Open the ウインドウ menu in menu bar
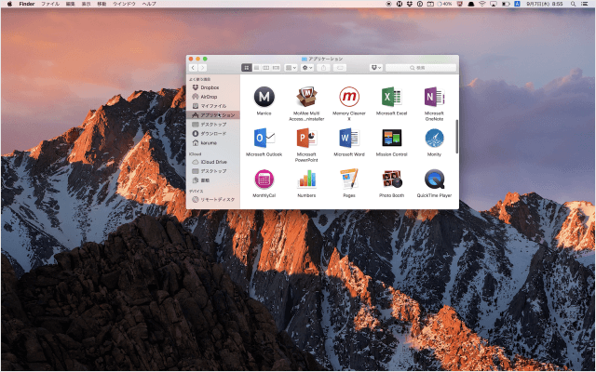The height and width of the screenshot is (372, 596). [x=123, y=4]
